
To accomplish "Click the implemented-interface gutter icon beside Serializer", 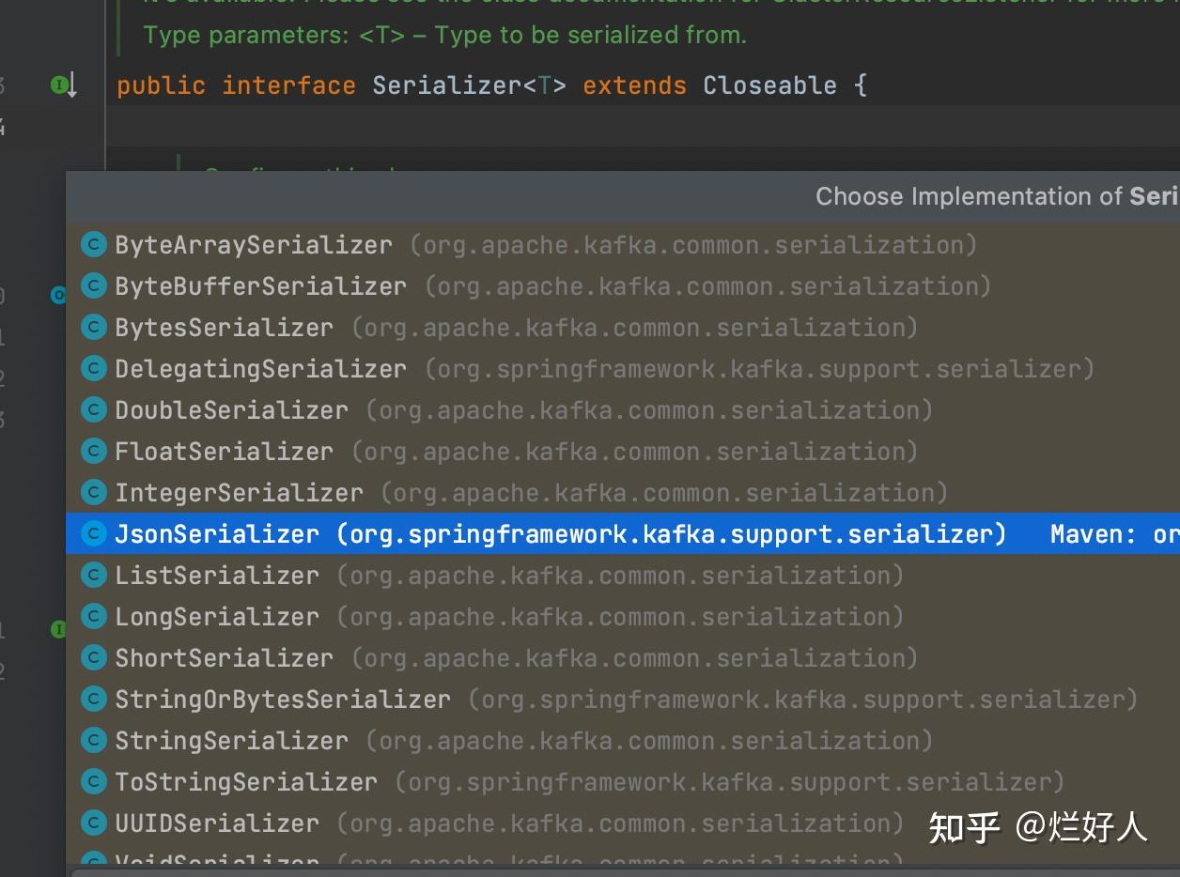I will 62,85.
